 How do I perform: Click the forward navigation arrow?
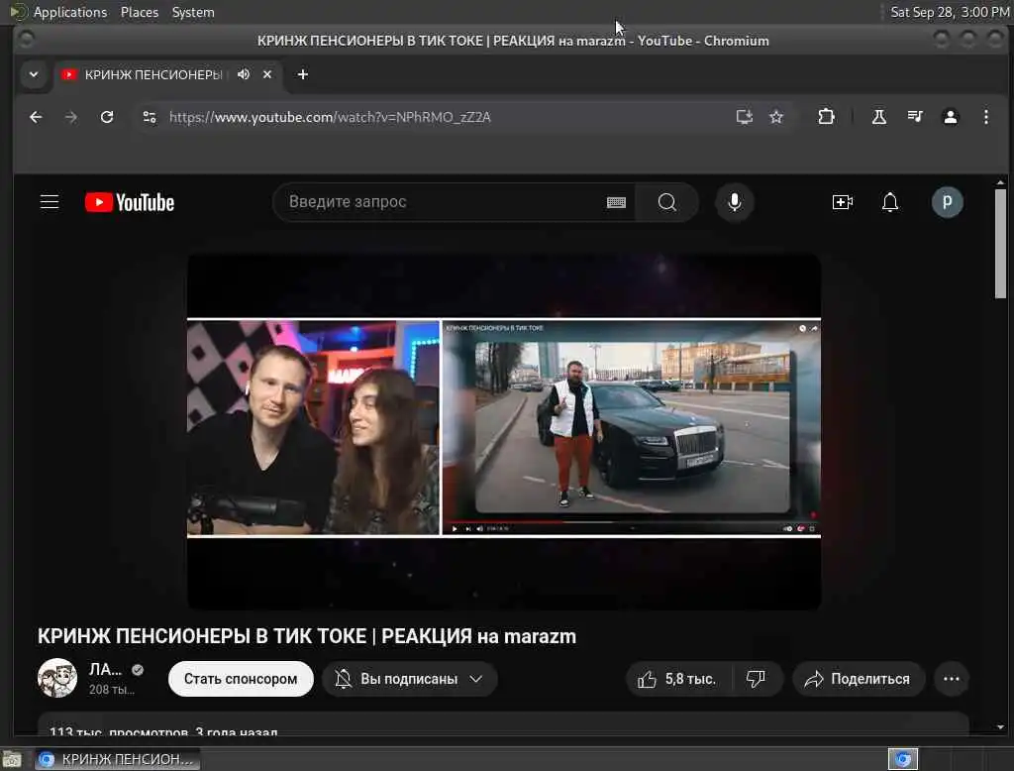71,117
